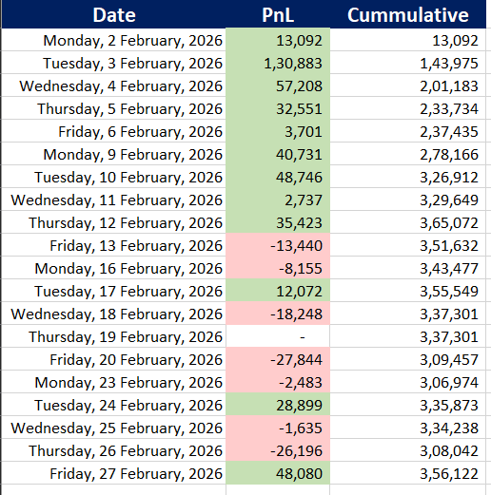This screenshot has width=491, height=495.
Task: Select cumulative value 2,33,734
Action: (408, 108)
